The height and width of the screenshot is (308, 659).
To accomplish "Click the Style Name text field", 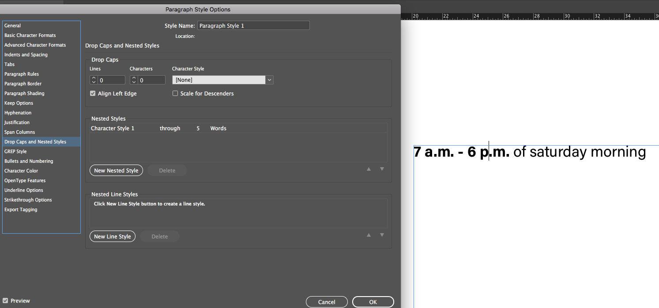I will point(253,26).
